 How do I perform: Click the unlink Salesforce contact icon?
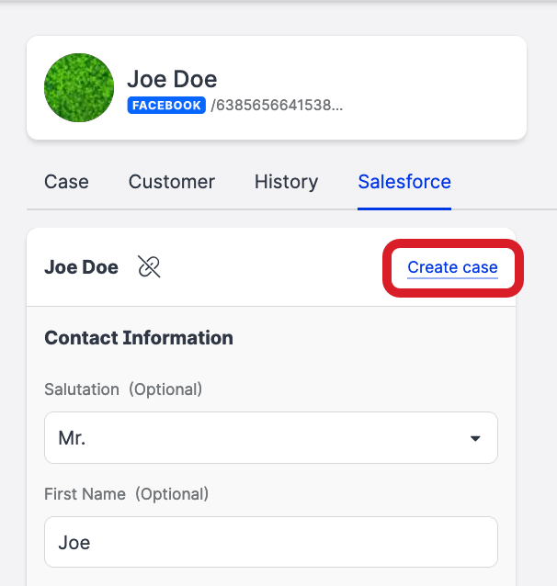149,267
